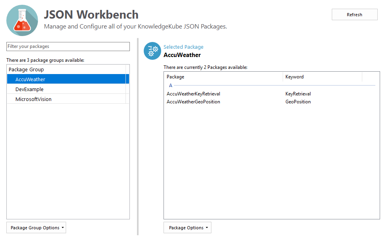Image resolution: width=388 pixels, height=238 pixels.
Task: Click the 'Manage and Configure' subtitle text
Action: [x=135, y=27]
